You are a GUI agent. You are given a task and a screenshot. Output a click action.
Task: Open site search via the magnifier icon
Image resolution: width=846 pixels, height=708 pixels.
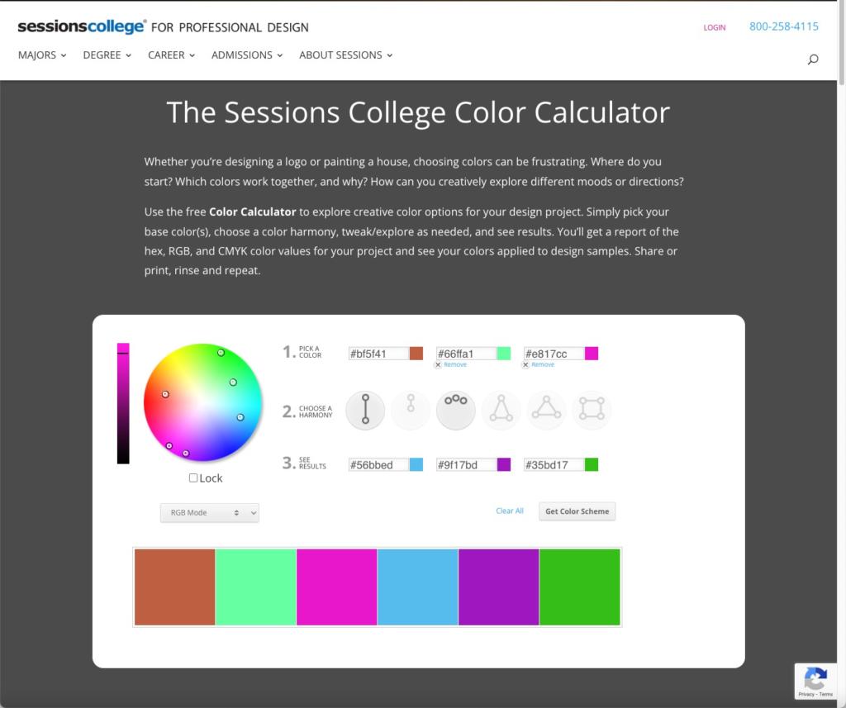point(812,59)
